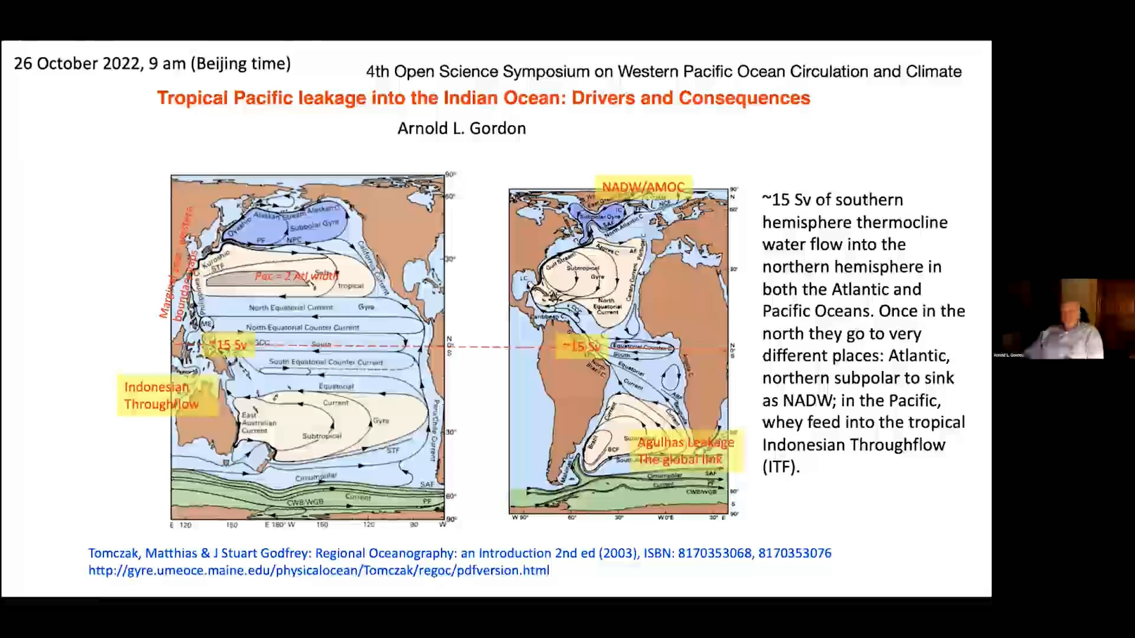Click the author name 'Arnold L. Gordon'
The height and width of the screenshot is (638, 1135).
[462, 128]
